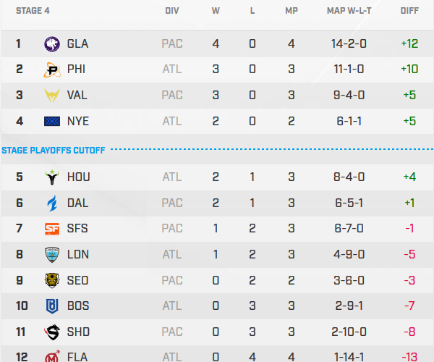Viewport: 434px width, 362px height.
Task: Open the GLA team name link
Action: pos(77,43)
